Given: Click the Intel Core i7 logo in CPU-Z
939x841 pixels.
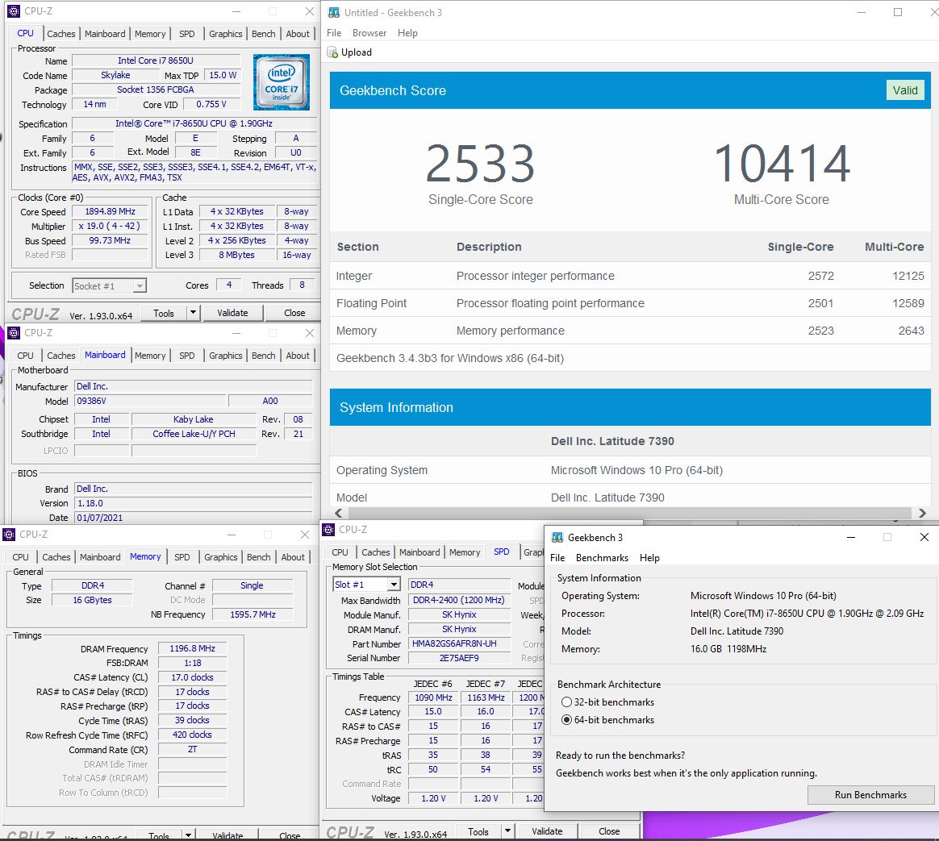Looking at the screenshot, I should click(281, 82).
